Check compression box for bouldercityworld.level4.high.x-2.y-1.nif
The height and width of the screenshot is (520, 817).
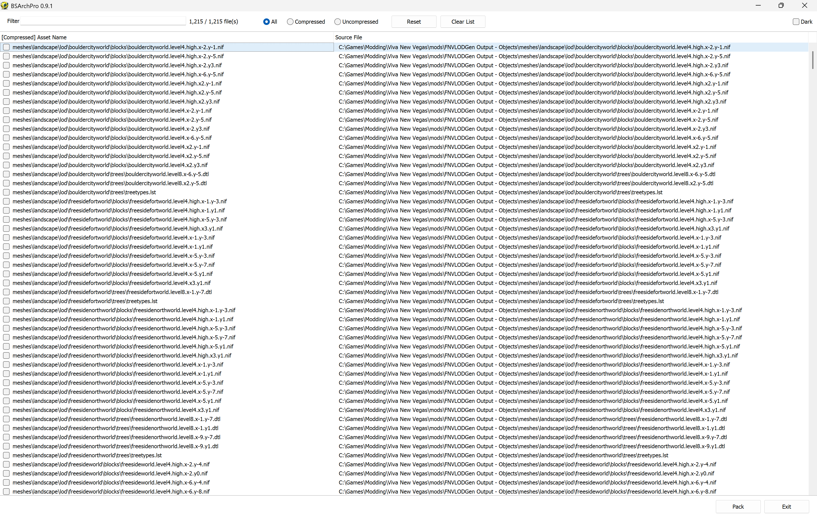[x=7, y=47]
